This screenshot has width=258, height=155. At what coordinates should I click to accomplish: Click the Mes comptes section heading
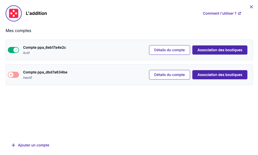pyautogui.click(x=18, y=31)
